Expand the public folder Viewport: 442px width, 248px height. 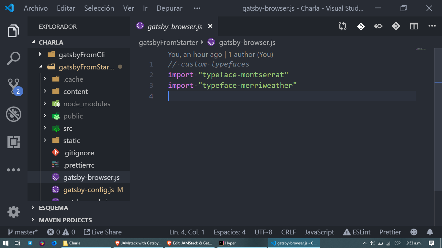pos(79,116)
